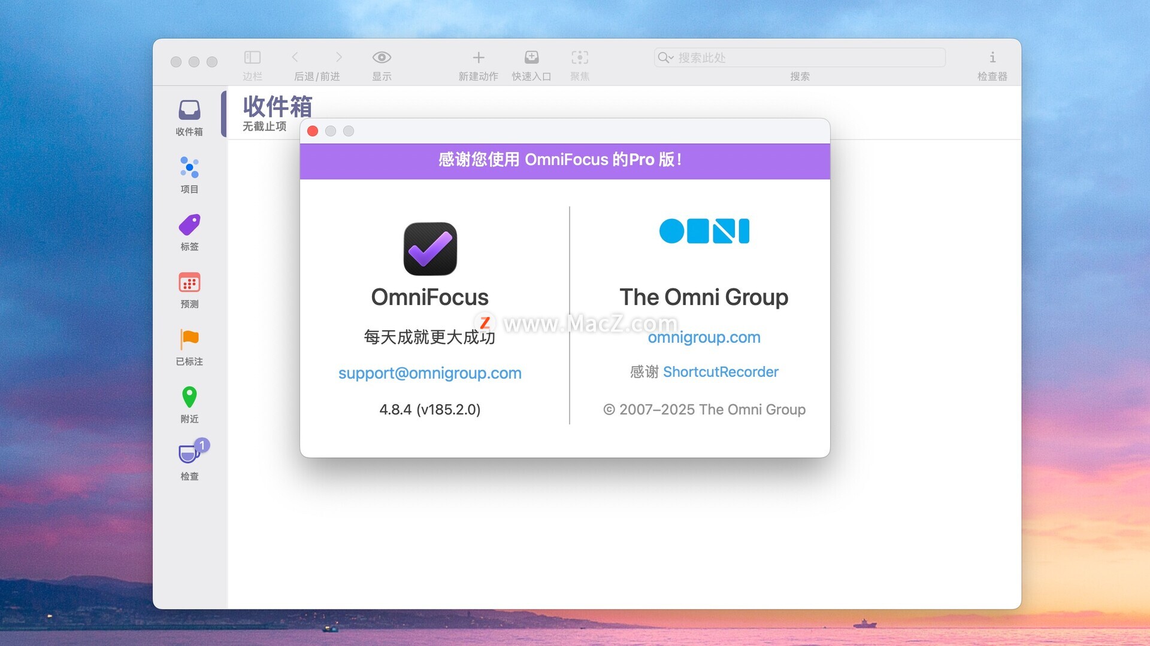Screen dimensions: 1150x646
Task: Open the support@omnigroup.com email link
Action: pos(429,373)
